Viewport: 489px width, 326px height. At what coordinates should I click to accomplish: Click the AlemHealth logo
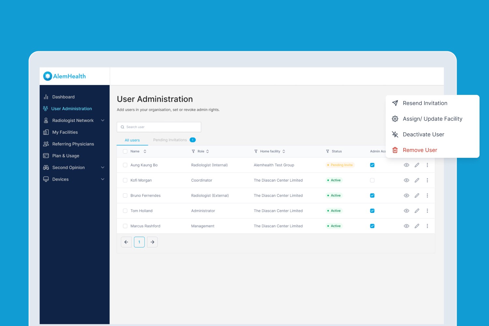pos(65,76)
